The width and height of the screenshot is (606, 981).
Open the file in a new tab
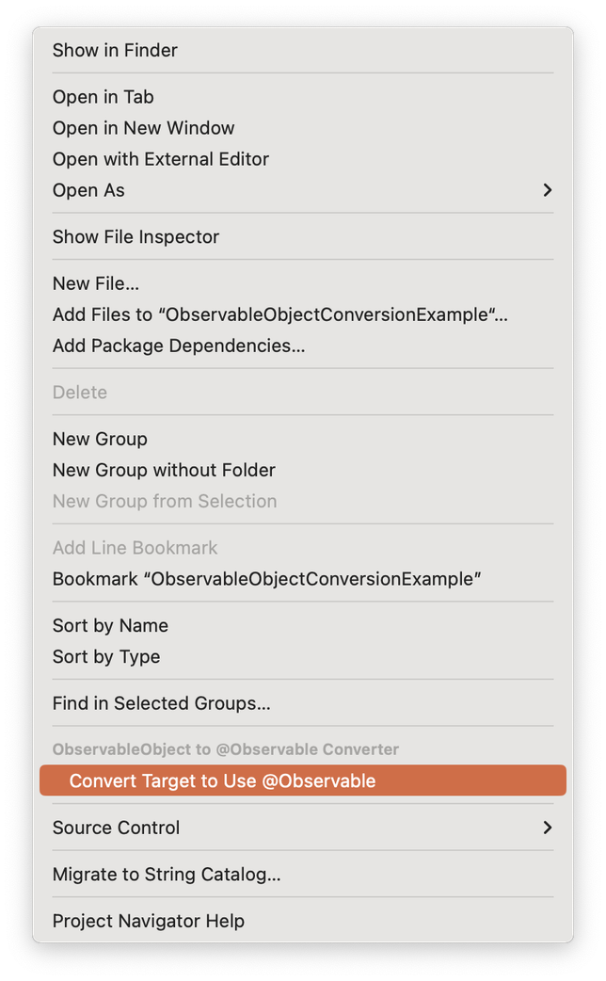[104, 96]
